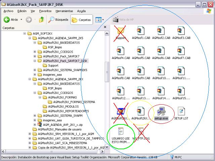Click the vertical scrollbar thumb in tree
Screen dimensions: 215x161
pos(107,72)
